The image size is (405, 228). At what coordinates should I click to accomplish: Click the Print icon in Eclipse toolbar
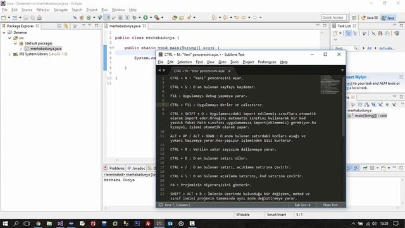(39, 18)
